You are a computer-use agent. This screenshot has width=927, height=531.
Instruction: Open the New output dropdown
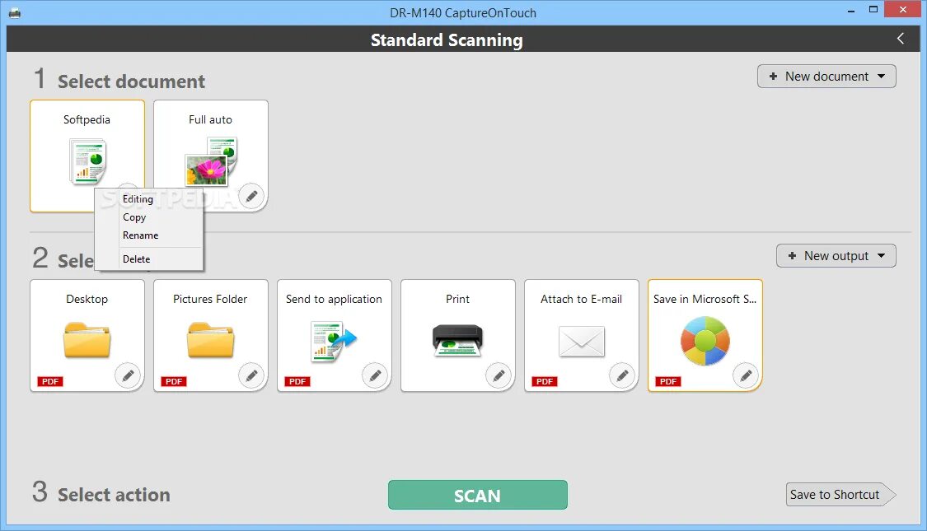click(x=836, y=256)
